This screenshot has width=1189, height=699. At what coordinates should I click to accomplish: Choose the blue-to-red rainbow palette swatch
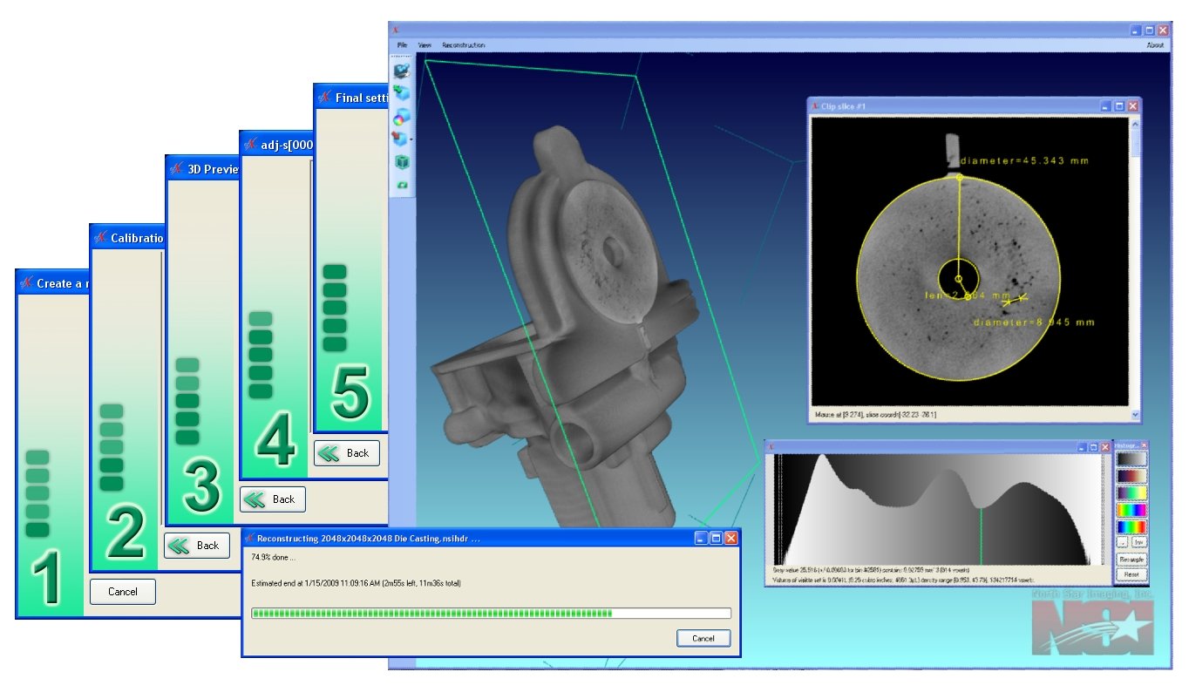pyautogui.click(x=1131, y=527)
